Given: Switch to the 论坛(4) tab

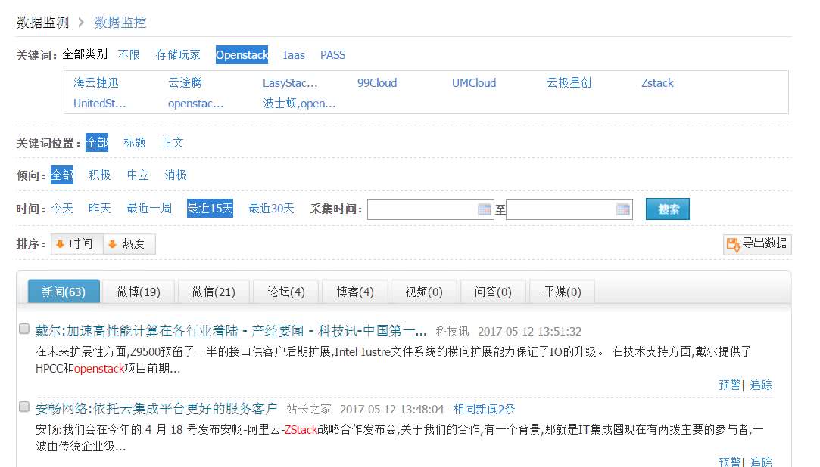Looking at the screenshot, I should pyautogui.click(x=286, y=292).
